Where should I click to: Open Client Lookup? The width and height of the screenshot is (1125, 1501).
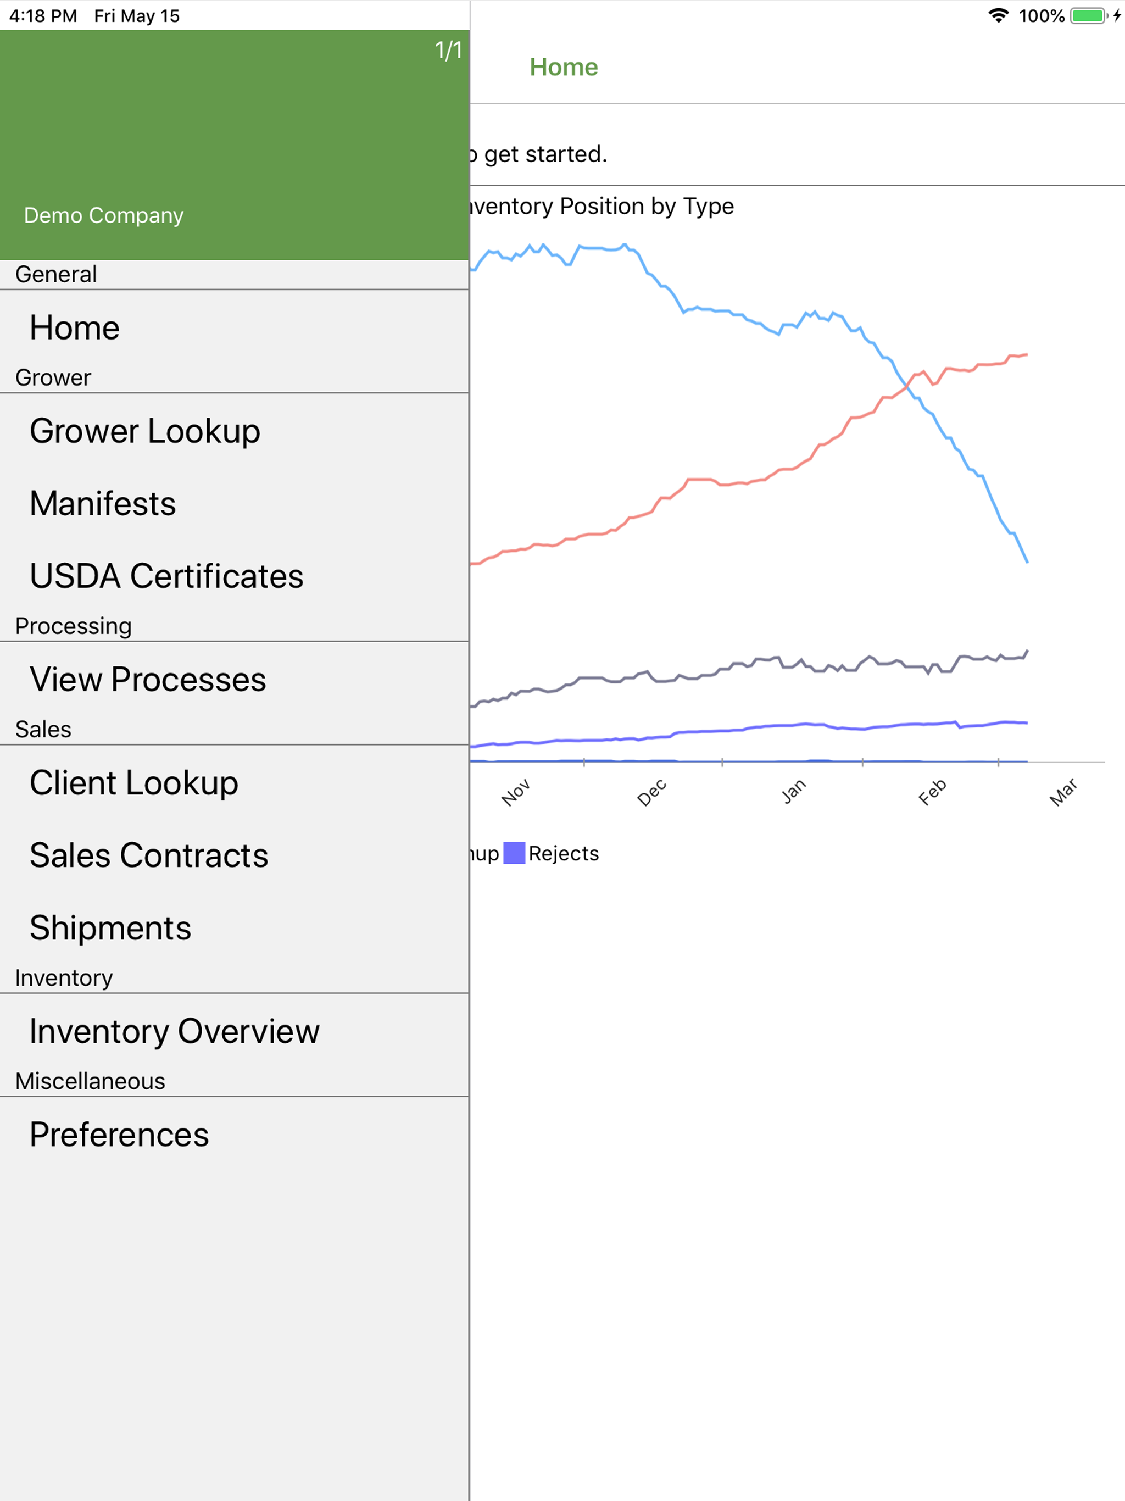pyautogui.click(x=234, y=782)
